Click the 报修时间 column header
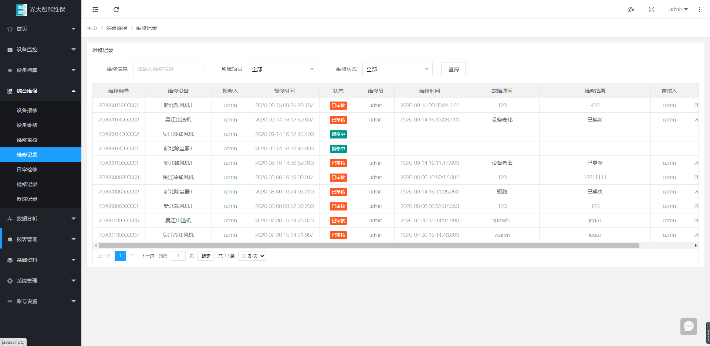 [284, 91]
